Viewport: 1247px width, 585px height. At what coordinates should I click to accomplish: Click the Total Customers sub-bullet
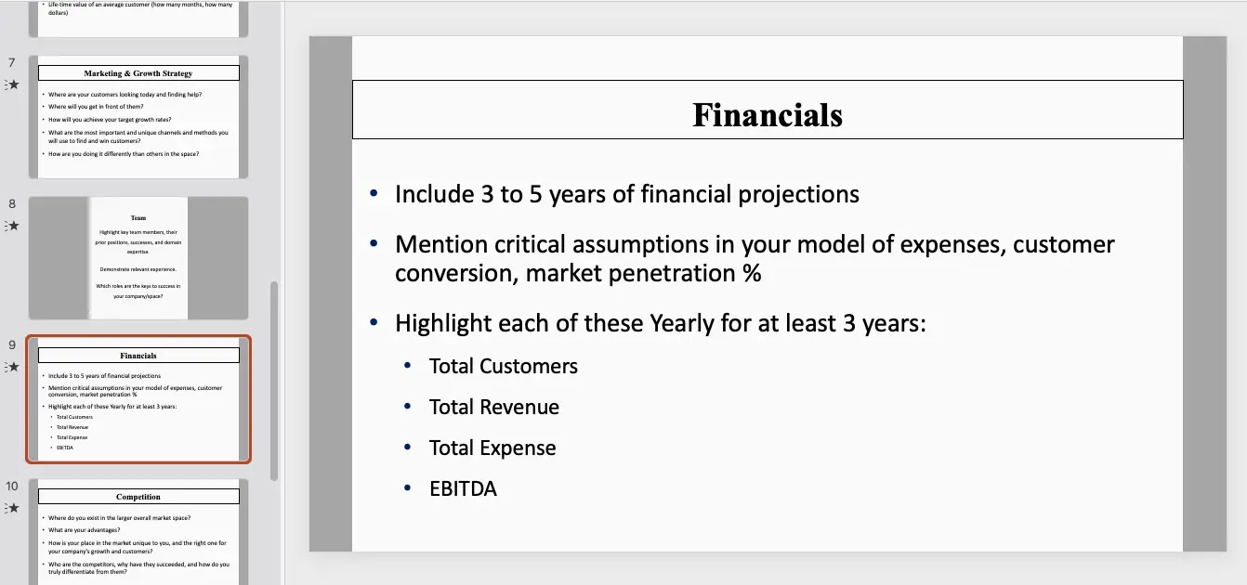pyautogui.click(x=504, y=366)
